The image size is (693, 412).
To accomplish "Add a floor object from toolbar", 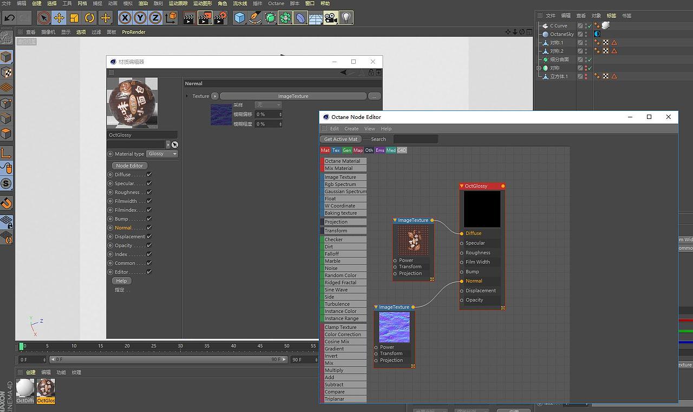I will point(316,18).
